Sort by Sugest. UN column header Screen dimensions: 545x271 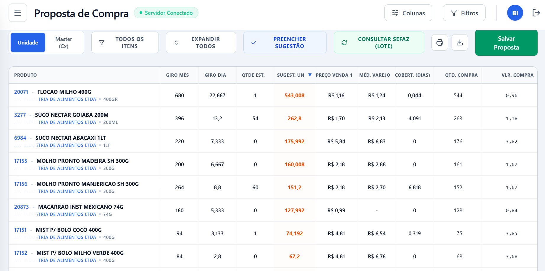[294, 75]
